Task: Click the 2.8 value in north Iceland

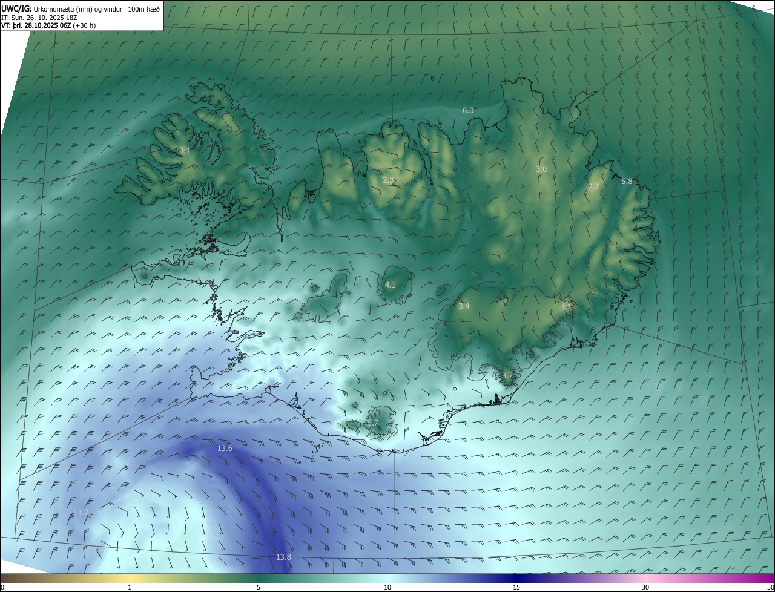Action: 389,180
